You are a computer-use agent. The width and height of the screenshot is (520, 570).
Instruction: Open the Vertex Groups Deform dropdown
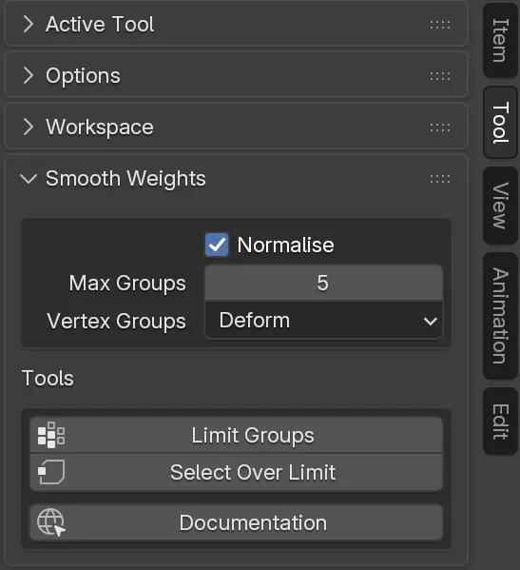323,321
